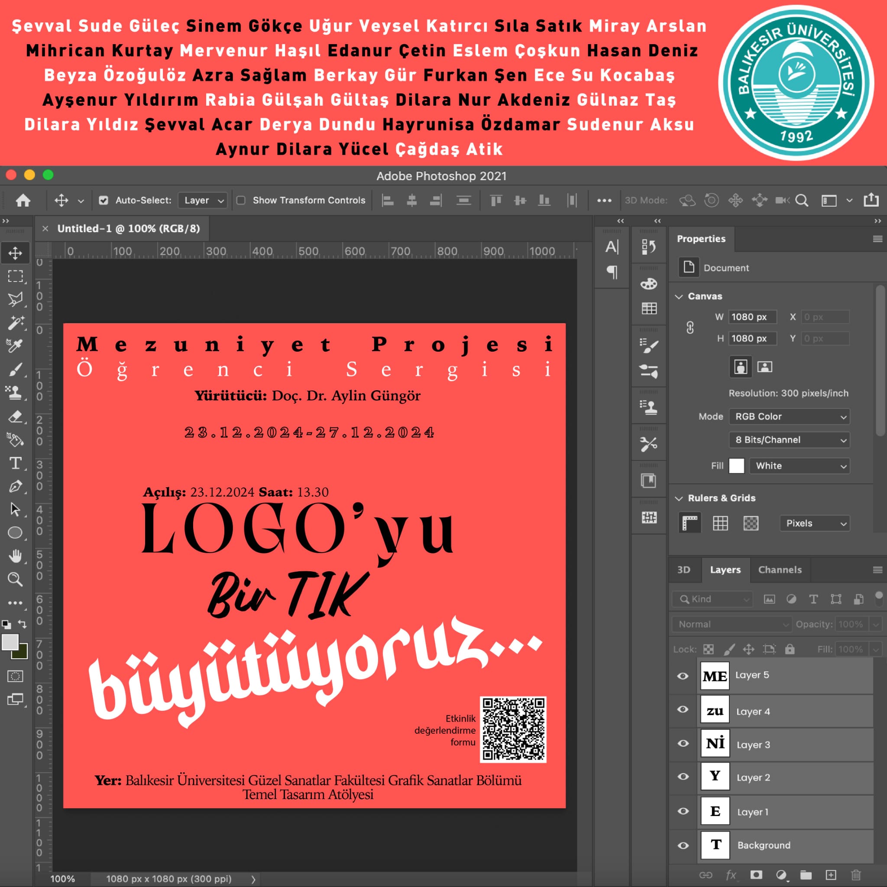Hide Layer 1 visibility eye
This screenshot has width=887, height=887.
coord(683,811)
